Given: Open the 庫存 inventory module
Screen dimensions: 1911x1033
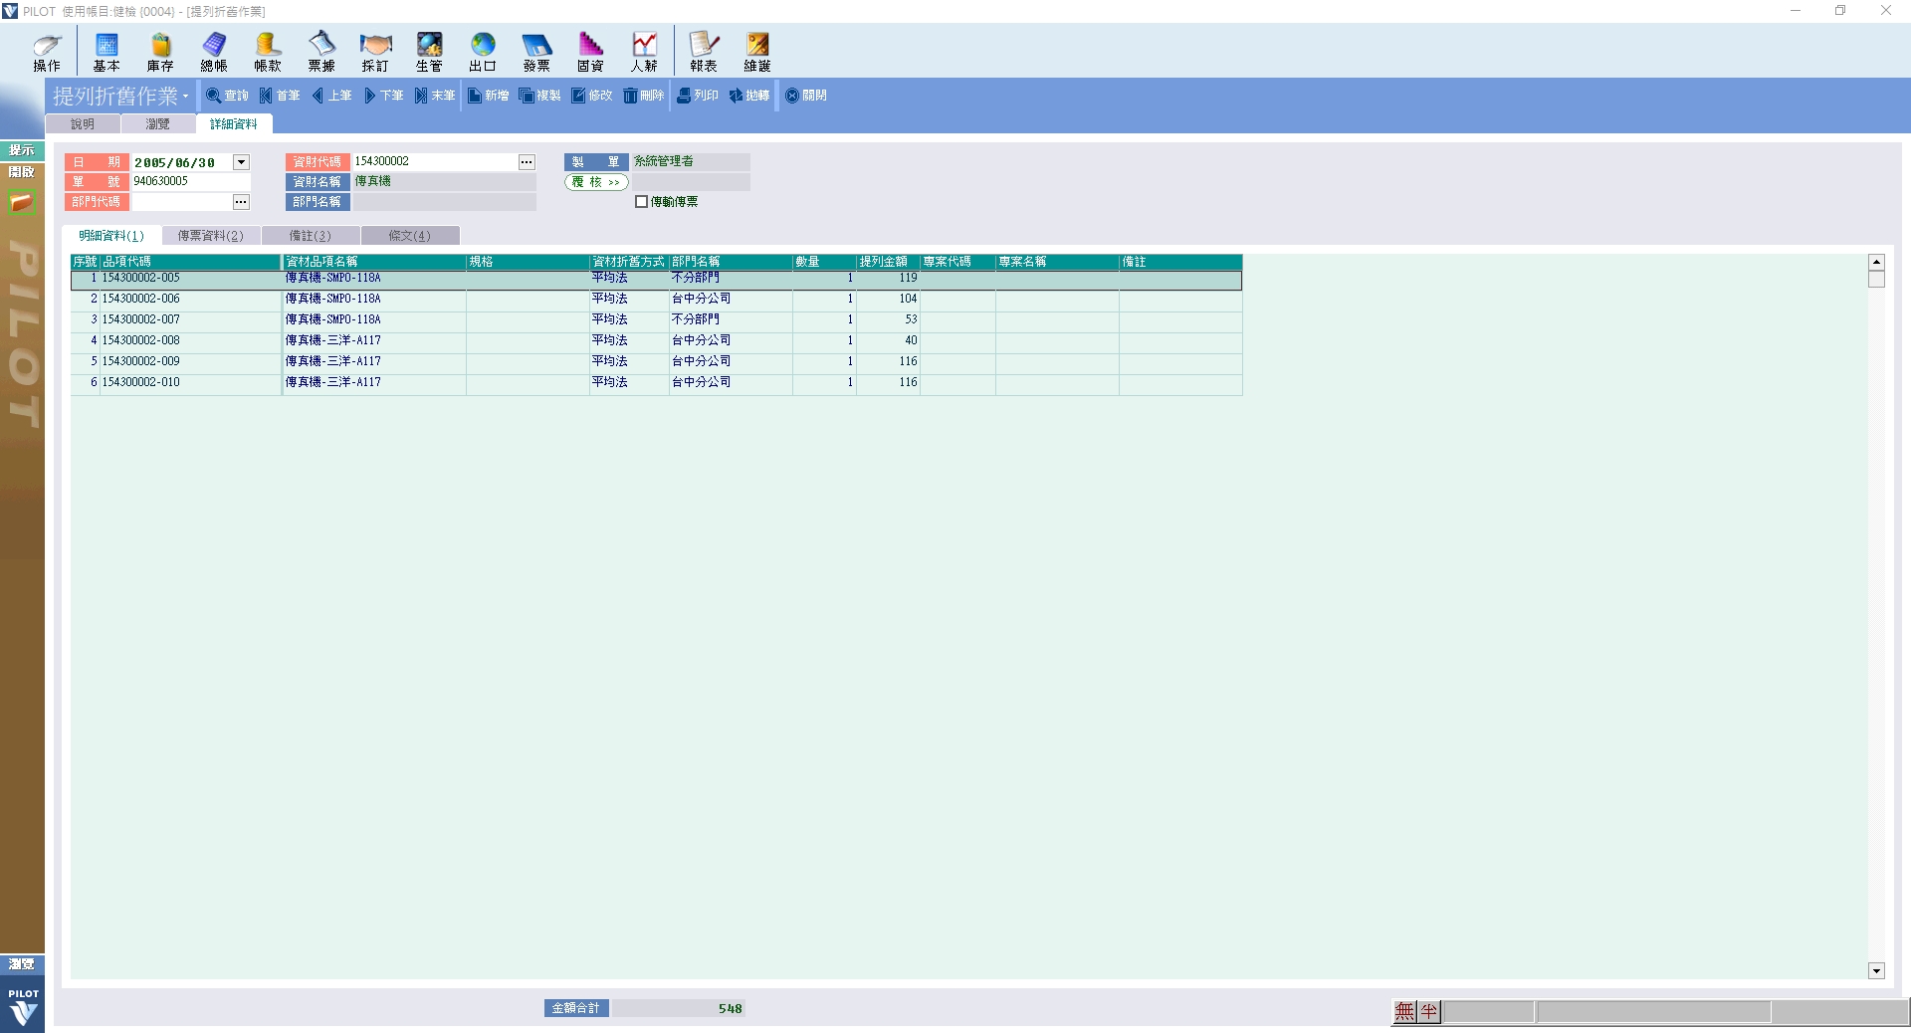Looking at the screenshot, I should click(160, 52).
